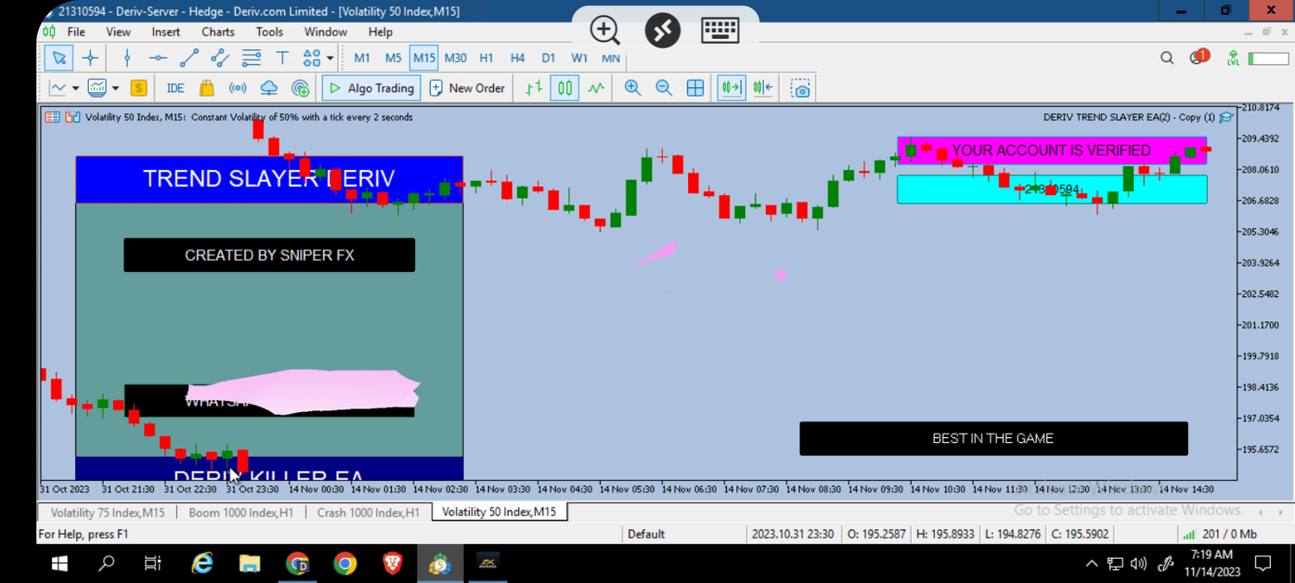Open the Insert menu
Viewport: 1295px width, 583px height.
[x=166, y=32]
